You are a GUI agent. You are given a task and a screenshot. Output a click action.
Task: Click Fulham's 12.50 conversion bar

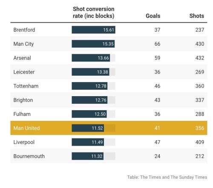pos(89,114)
